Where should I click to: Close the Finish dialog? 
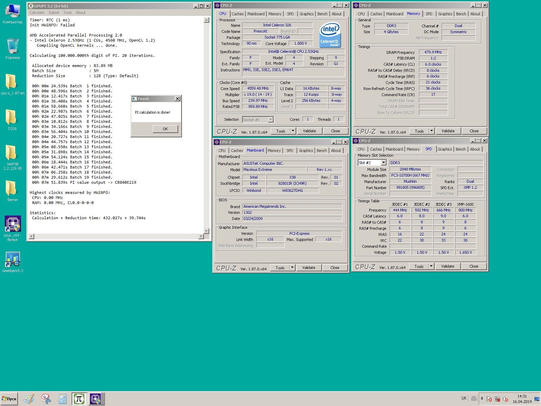coord(178,98)
